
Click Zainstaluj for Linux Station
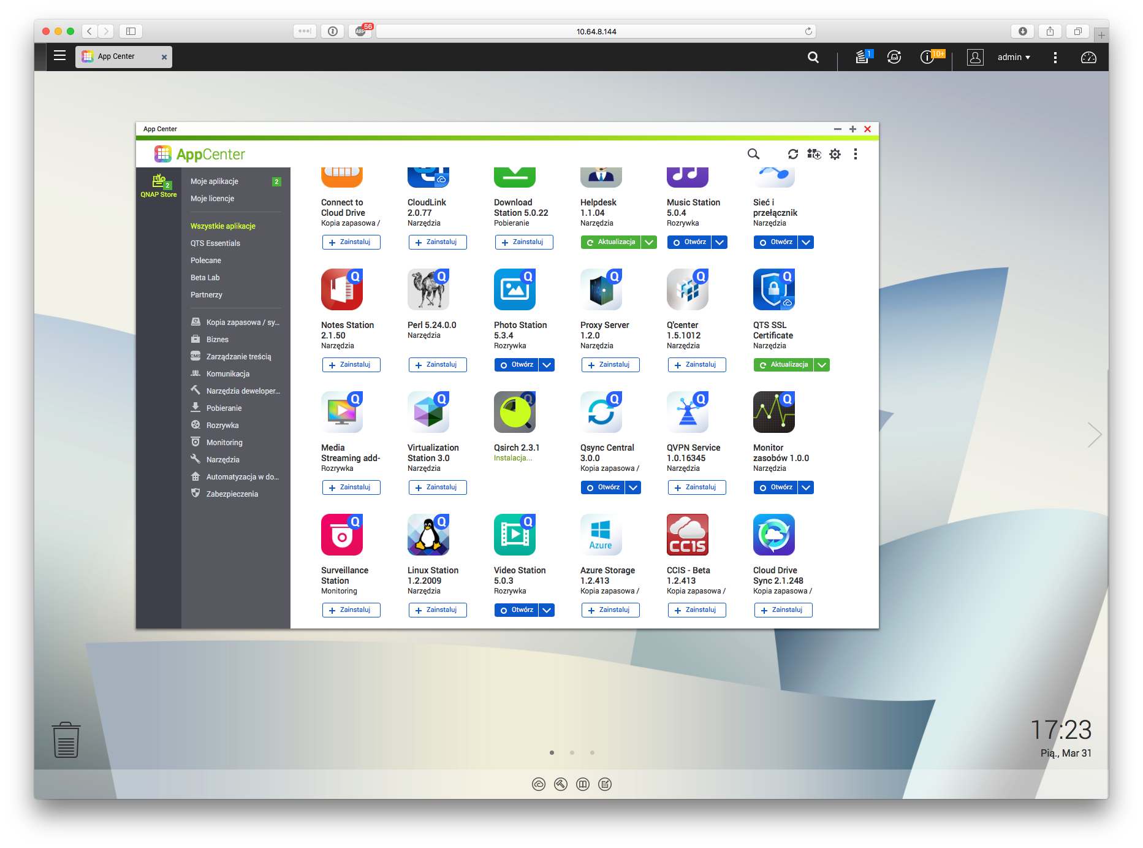pyautogui.click(x=438, y=610)
